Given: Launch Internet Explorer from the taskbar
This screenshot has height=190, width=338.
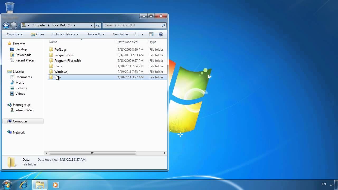Looking at the screenshot, I should pyautogui.click(x=24, y=185).
